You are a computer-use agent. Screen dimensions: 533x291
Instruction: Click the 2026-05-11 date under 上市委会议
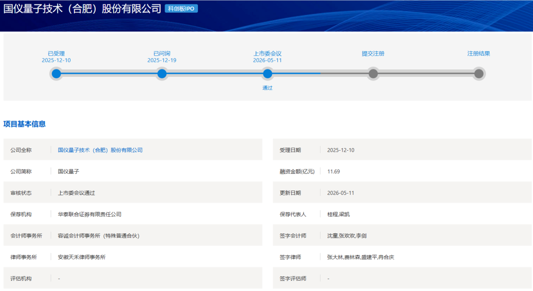click(267, 61)
